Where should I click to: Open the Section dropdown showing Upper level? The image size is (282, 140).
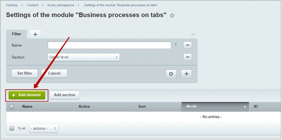tap(84, 57)
